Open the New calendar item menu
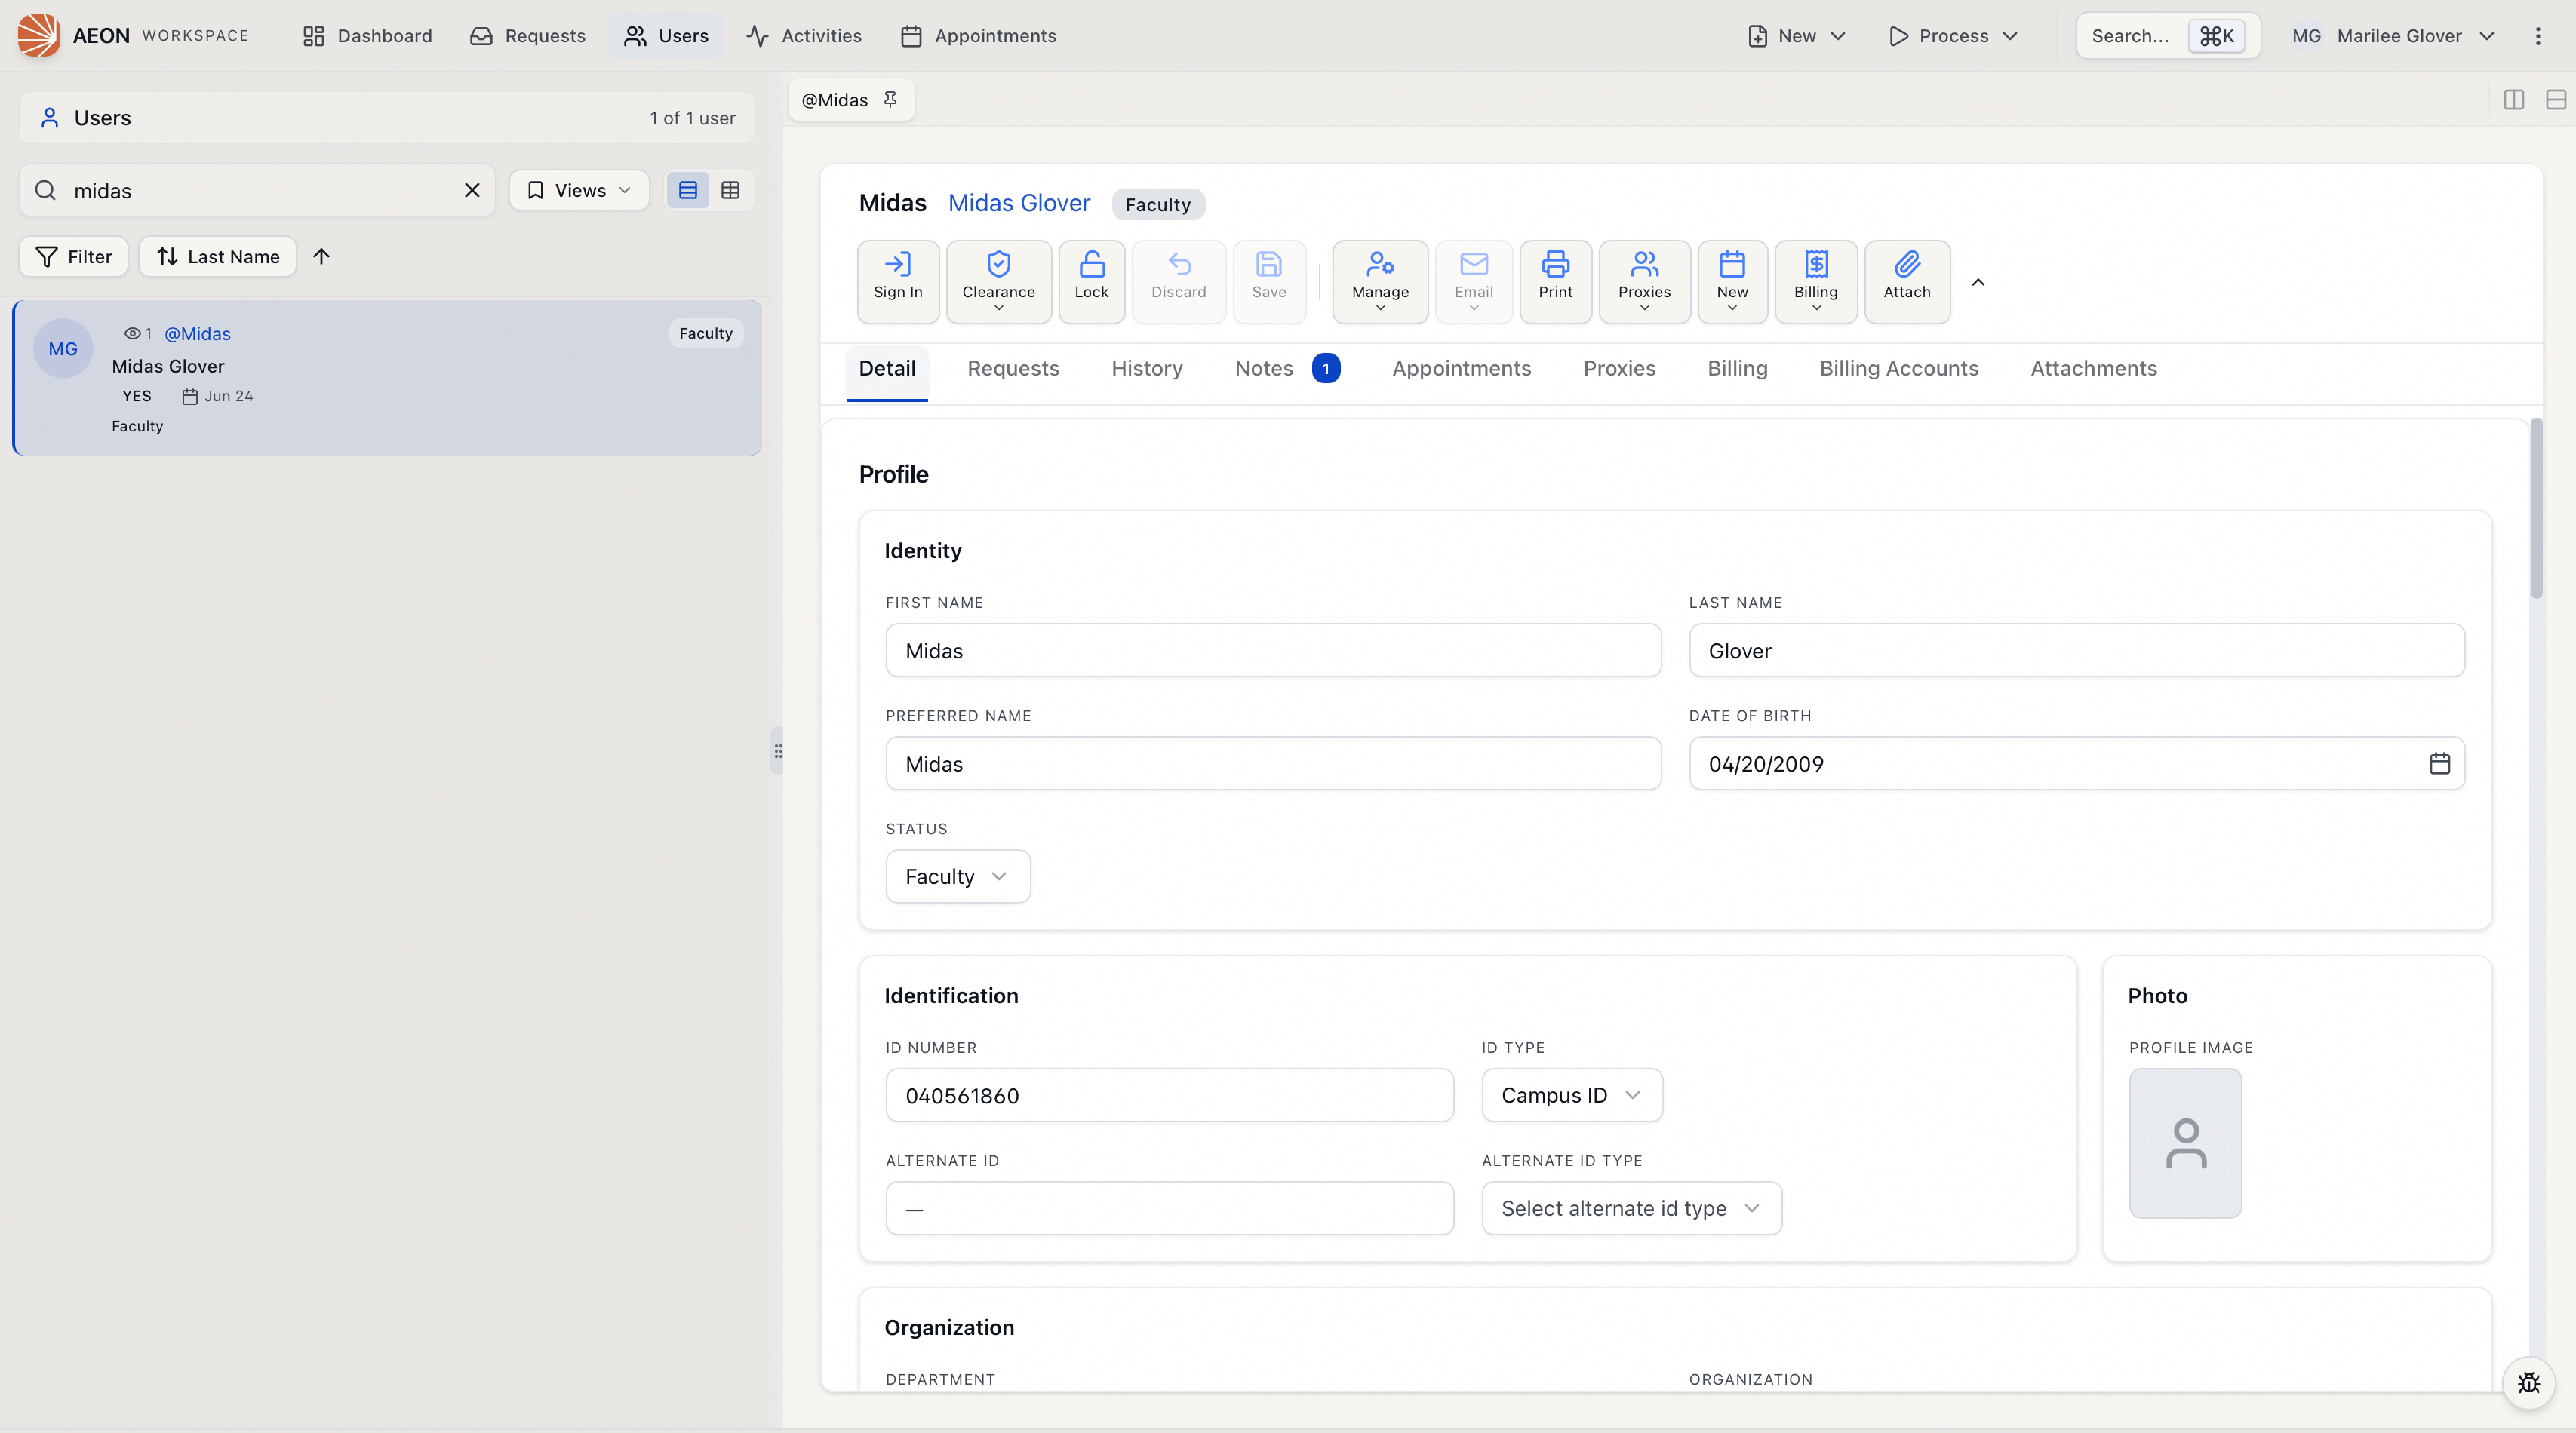Viewport: 2576px width, 1433px height. tap(1732, 281)
